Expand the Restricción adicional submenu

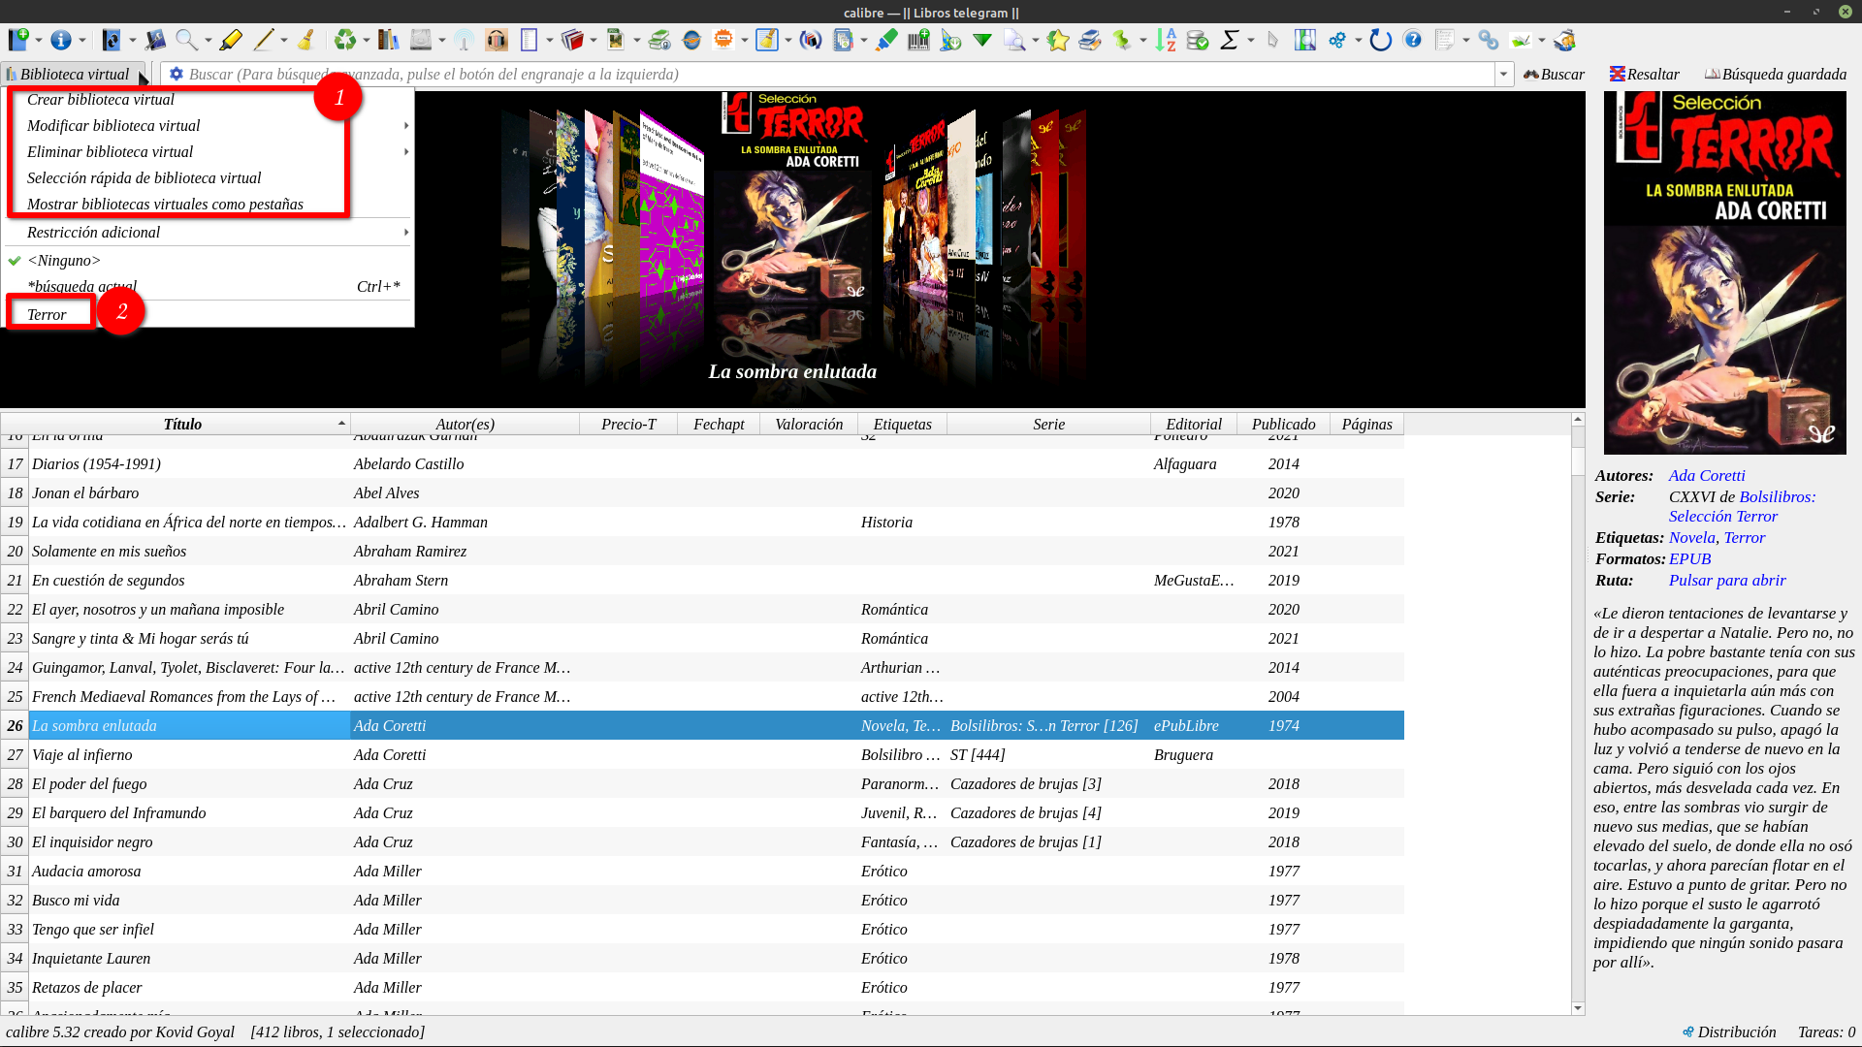coord(93,232)
